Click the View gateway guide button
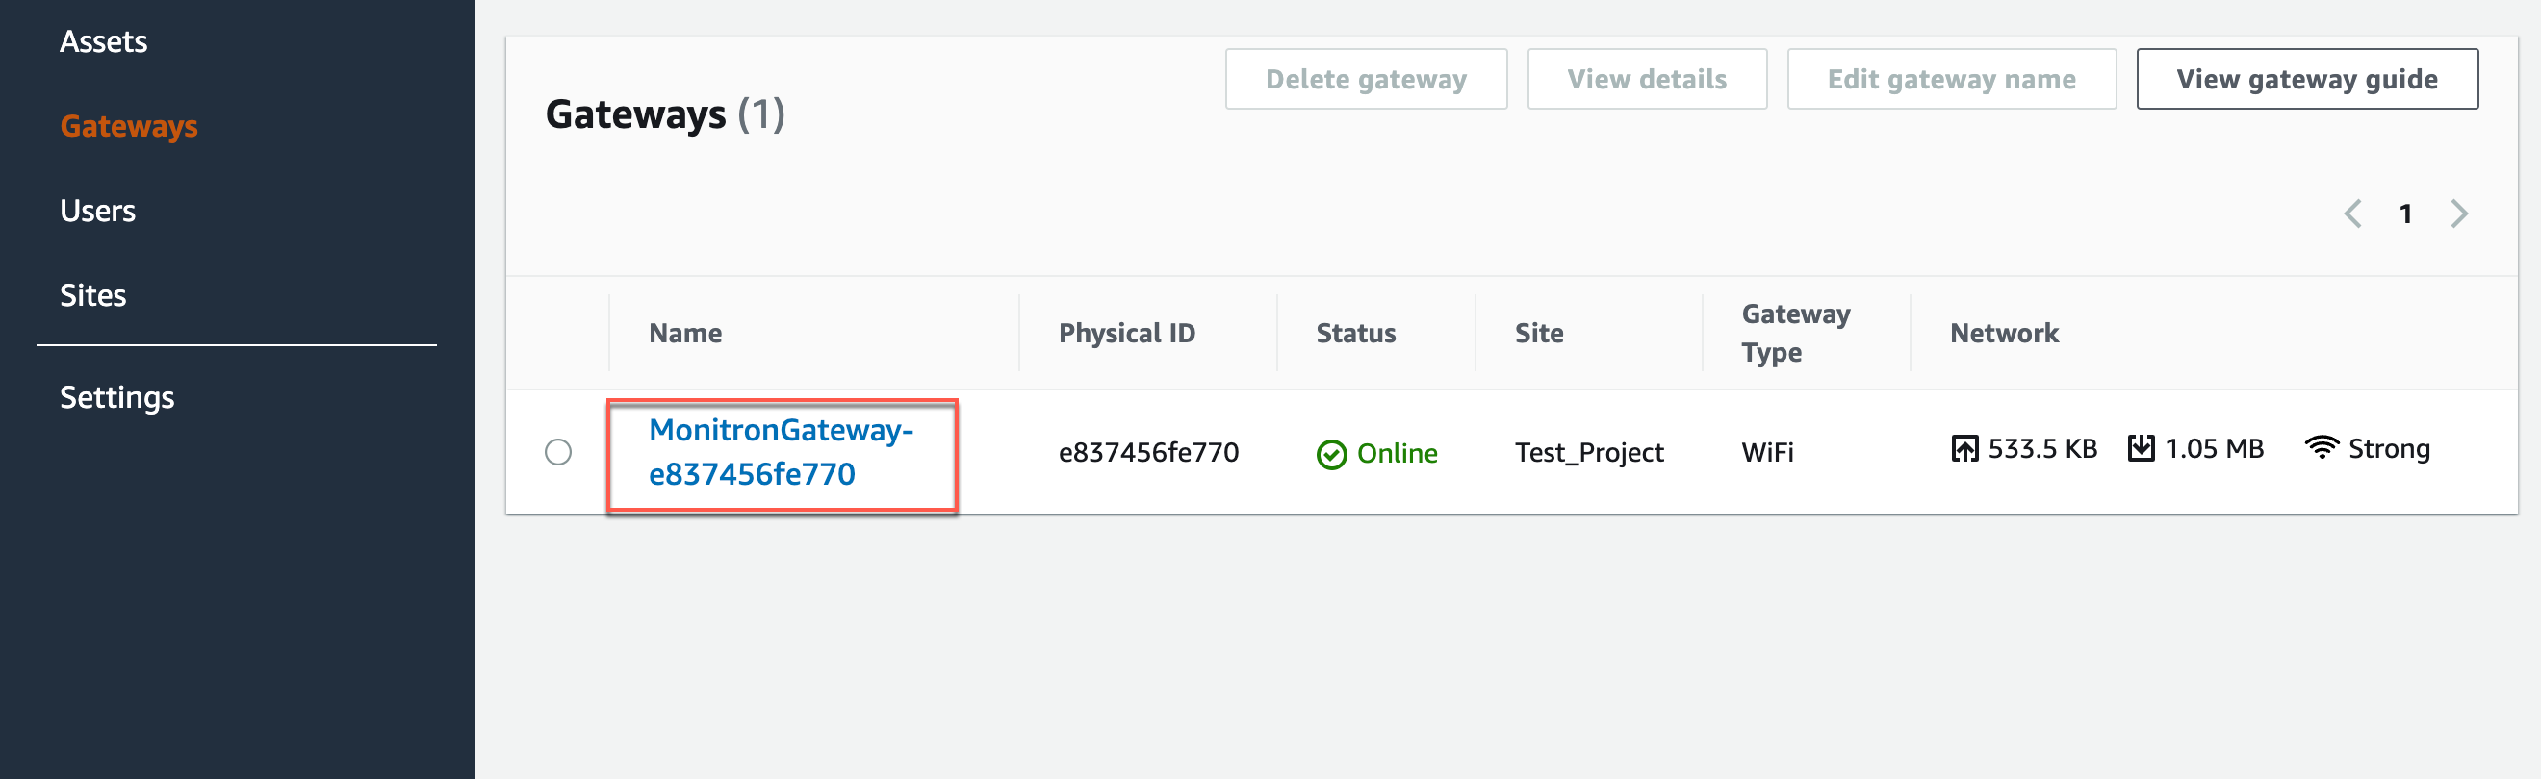Screen dimensions: 2541x779 point(2306,79)
